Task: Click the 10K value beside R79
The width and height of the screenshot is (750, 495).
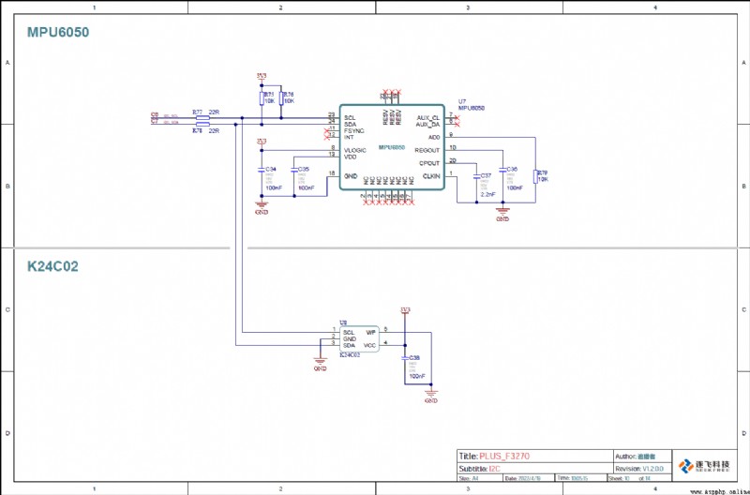Action: click(x=544, y=179)
